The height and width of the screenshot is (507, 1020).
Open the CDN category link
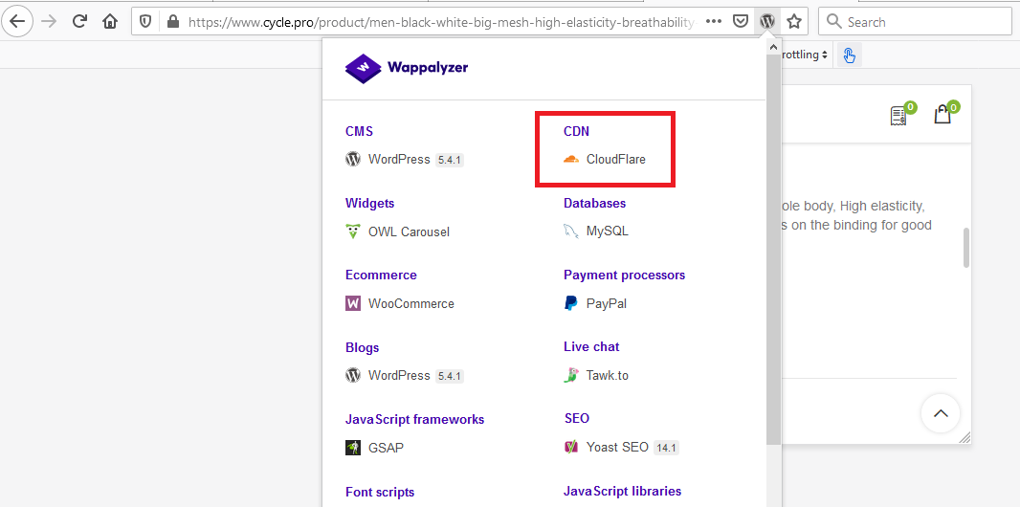576,131
